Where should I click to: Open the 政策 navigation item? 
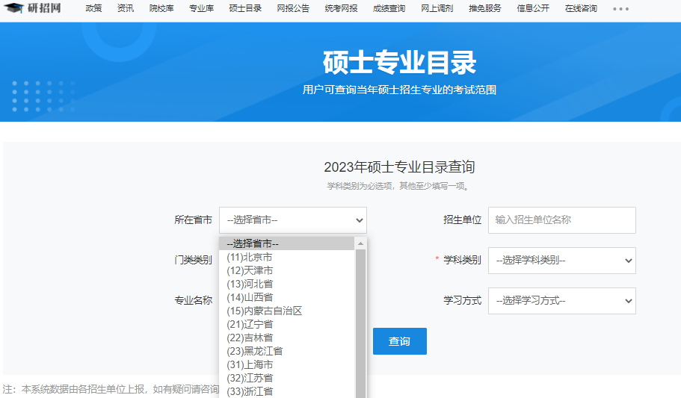[x=93, y=9]
